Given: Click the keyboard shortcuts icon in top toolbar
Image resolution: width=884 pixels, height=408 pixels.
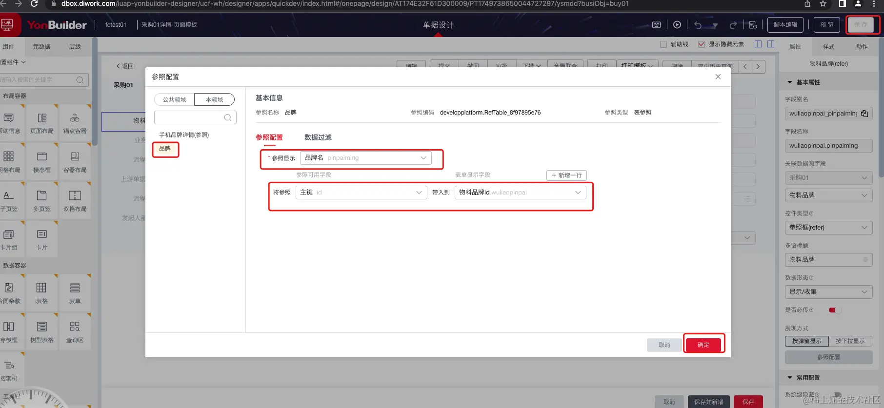Looking at the screenshot, I should (657, 25).
